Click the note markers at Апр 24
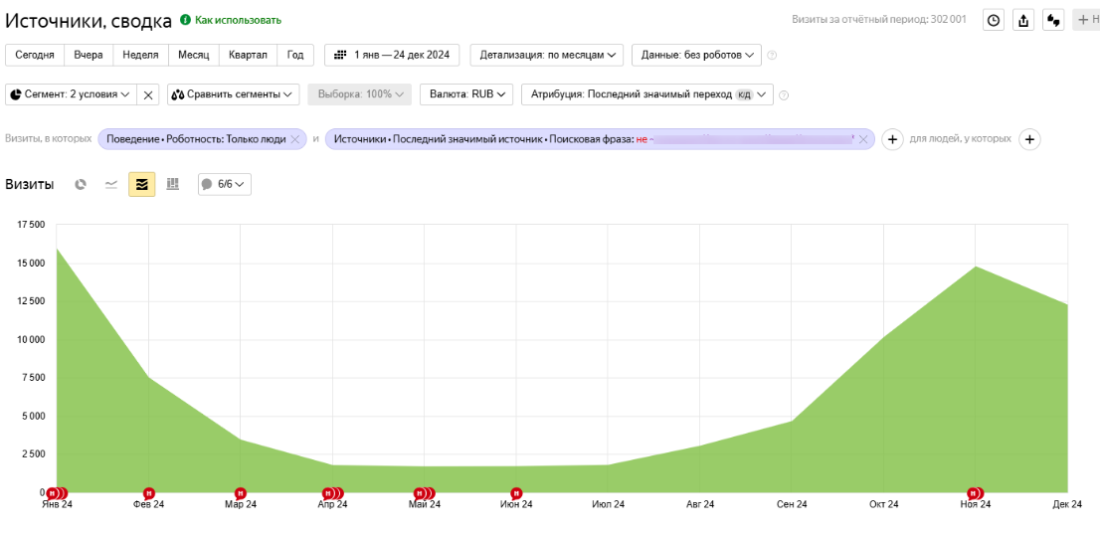This screenshot has width=1100, height=534. (332, 492)
